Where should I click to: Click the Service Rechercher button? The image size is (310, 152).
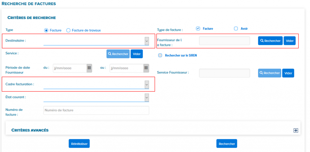tap(118, 54)
